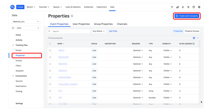Open the settings gear in top bar
Image resolution: width=212 pixels, height=111 pixels.
[199, 7]
